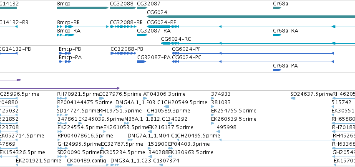Screen dimensions: 355x167
Task: Select the RH70921.5prime EST label
Action: click(x=78, y=94)
